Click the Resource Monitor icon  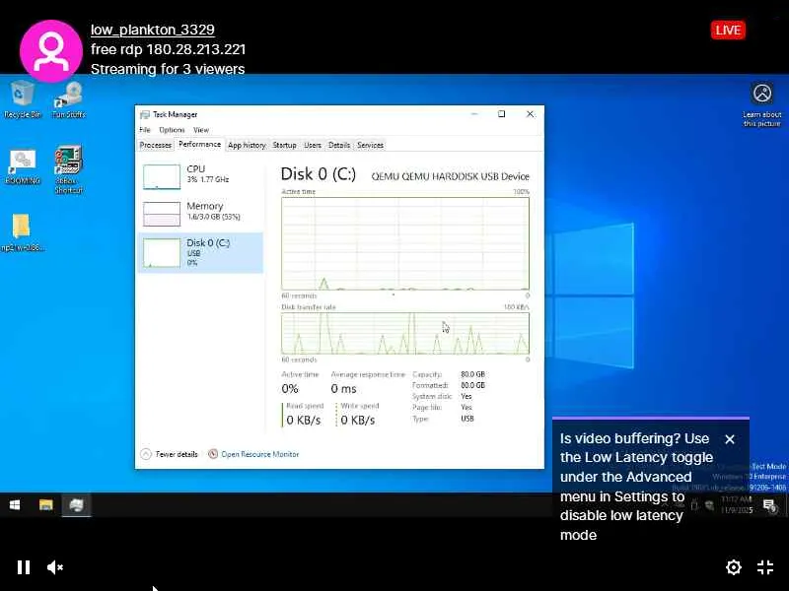(213, 454)
